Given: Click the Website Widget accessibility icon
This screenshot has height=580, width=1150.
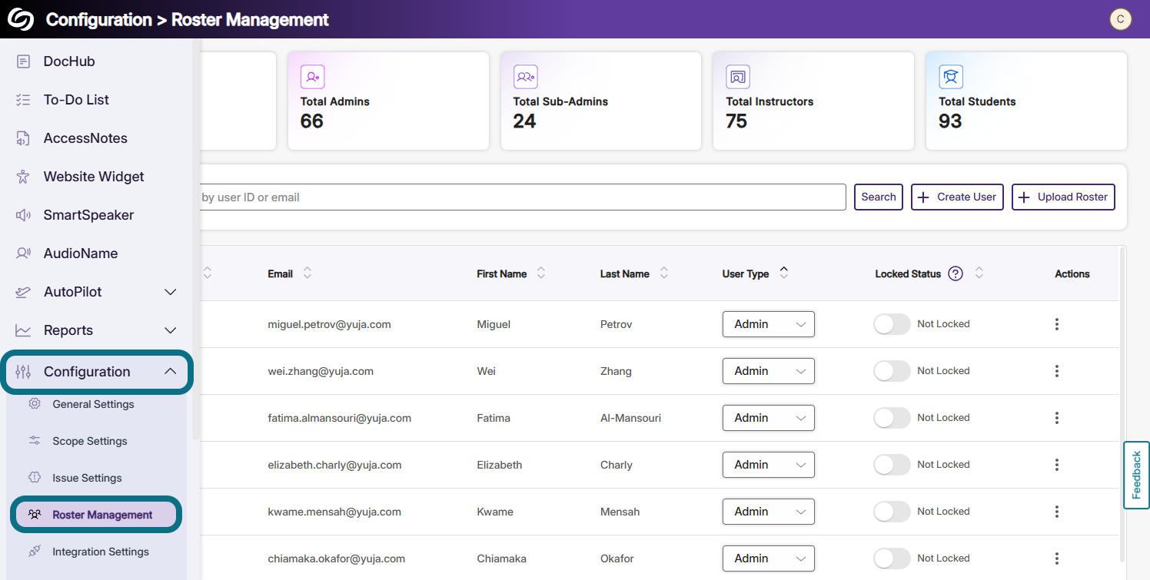Looking at the screenshot, I should pyautogui.click(x=23, y=177).
